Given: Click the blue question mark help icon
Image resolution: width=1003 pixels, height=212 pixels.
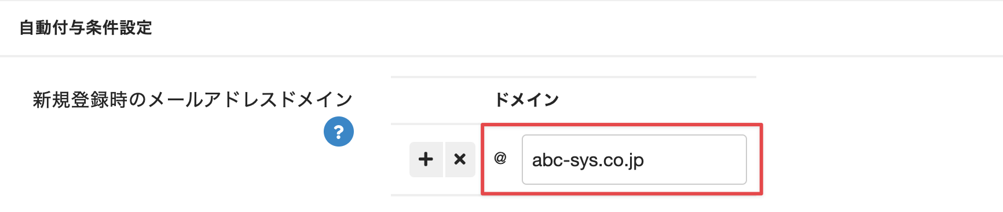Looking at the screenshot, I should (x=339, y=131).
